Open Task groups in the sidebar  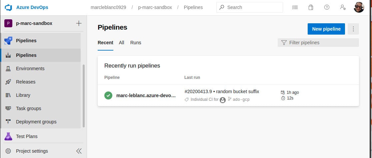pyautogui.click(x=41, y=108)
